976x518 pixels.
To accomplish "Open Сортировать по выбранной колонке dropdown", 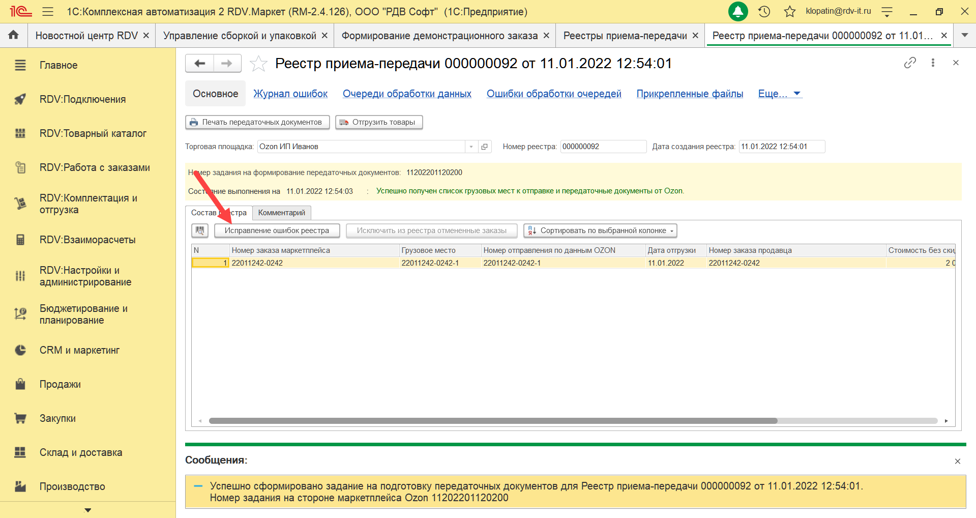I will click(x=600, y=231).
